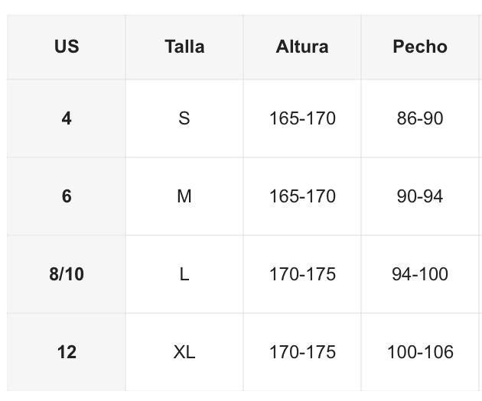
Task: Click the XL size cell
Action: [x=184, y=352]
